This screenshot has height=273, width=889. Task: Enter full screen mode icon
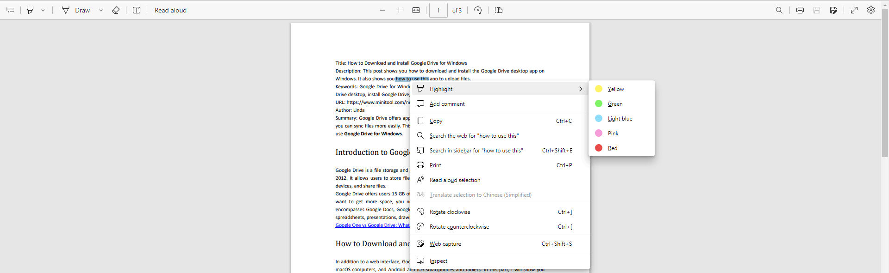854,10
